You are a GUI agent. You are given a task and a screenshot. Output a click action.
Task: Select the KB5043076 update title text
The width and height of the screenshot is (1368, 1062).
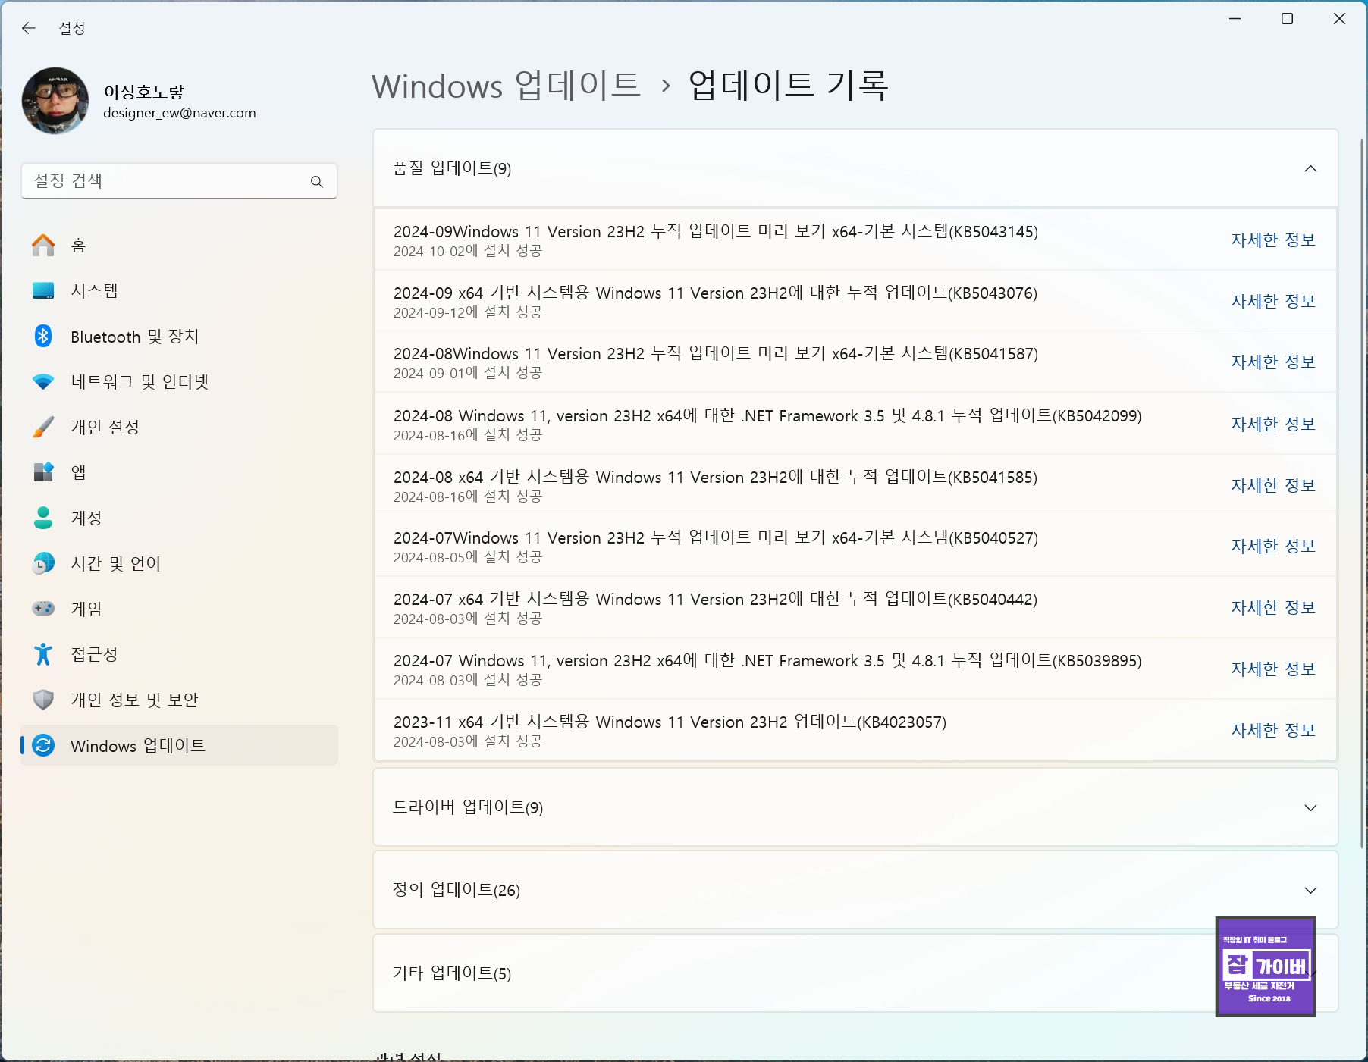coord(715,293)
